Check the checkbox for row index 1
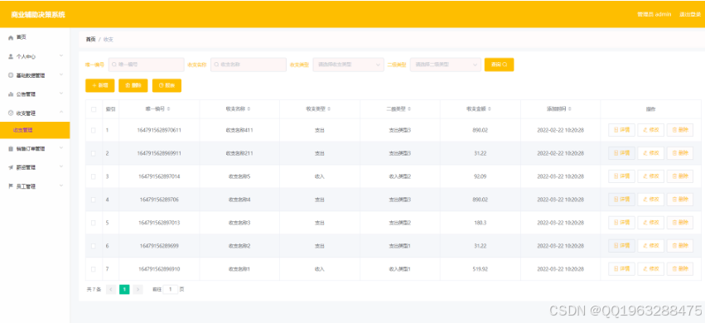 [94, 130]
